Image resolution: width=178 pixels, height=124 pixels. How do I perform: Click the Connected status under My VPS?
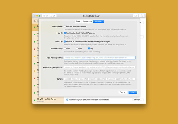41,102
